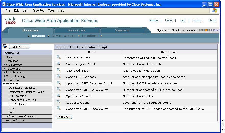Click 'Number of objects in cache' description
Viewport: 225px width, 133px height.
(x=143, y=64)
